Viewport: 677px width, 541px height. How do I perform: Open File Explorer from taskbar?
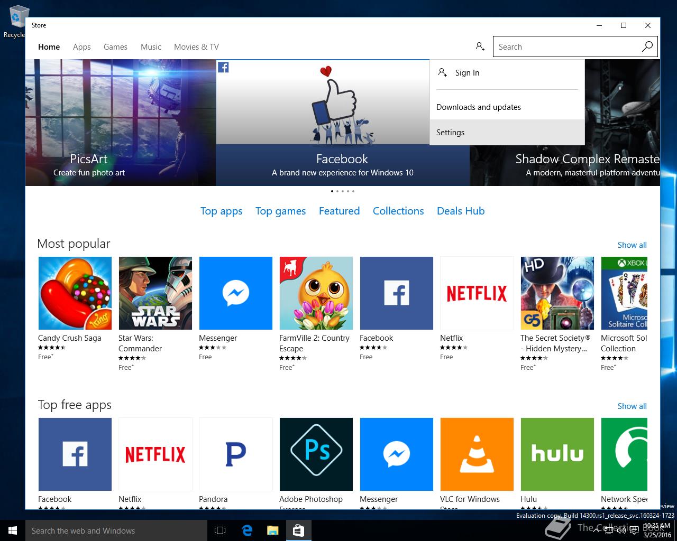(272, 530)
